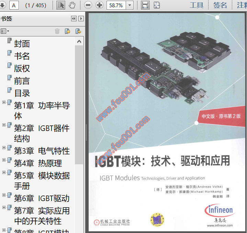
Task: Open bookmark options list menu
Action: (5, 31)
